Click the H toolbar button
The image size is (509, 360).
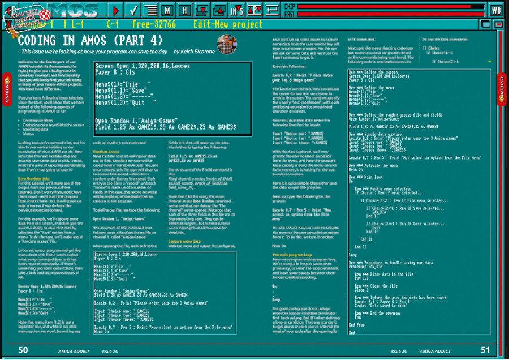[185, 10]
